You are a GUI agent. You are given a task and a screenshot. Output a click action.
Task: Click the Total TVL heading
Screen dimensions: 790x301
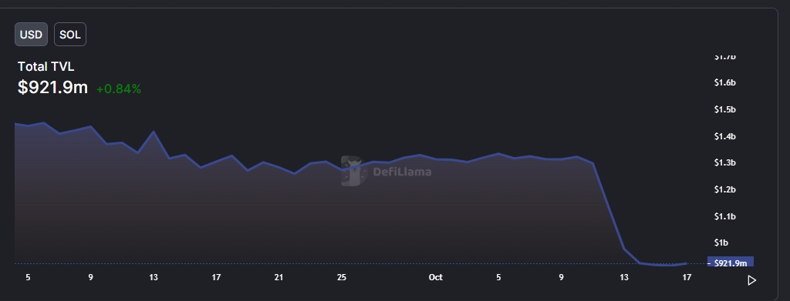pyautogui.click(x=46, y=66)
